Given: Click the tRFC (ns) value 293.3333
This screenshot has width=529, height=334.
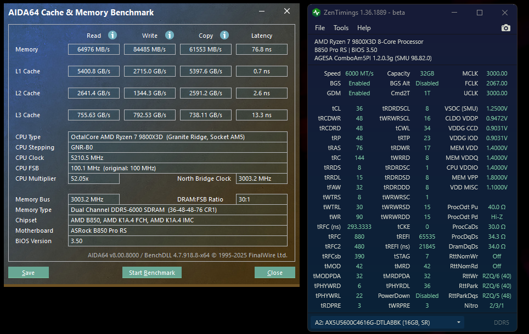Looking at the screenshot, I should [359, 227].
